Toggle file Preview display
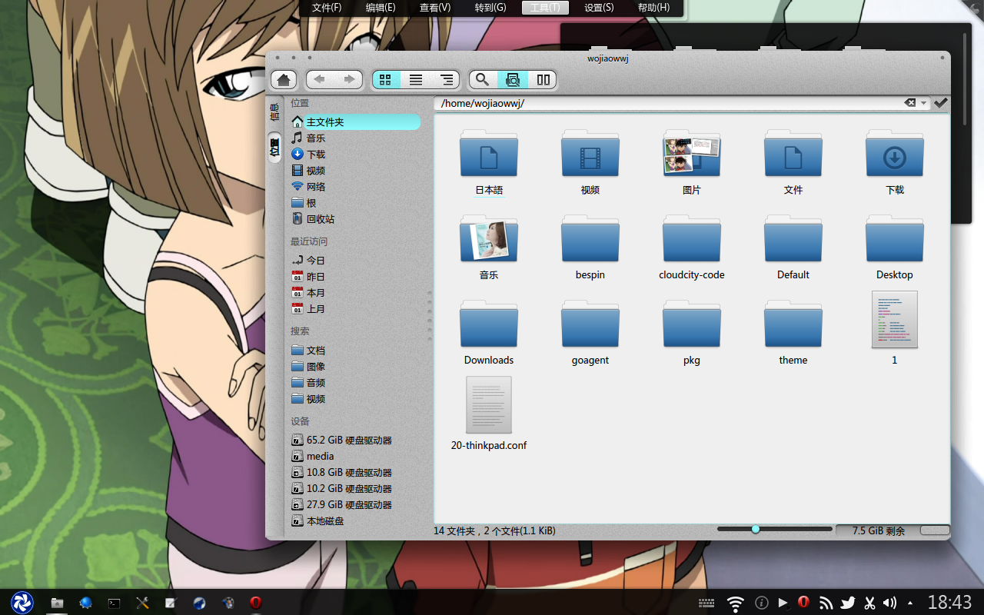This screenshot has width=984, height=615. point(513,79)
